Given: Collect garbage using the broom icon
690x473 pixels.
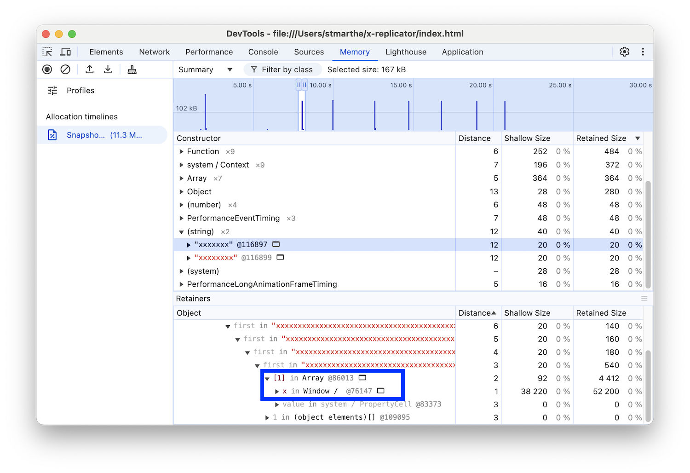Looking at the screenshot, I should click(x=132, y=69).
